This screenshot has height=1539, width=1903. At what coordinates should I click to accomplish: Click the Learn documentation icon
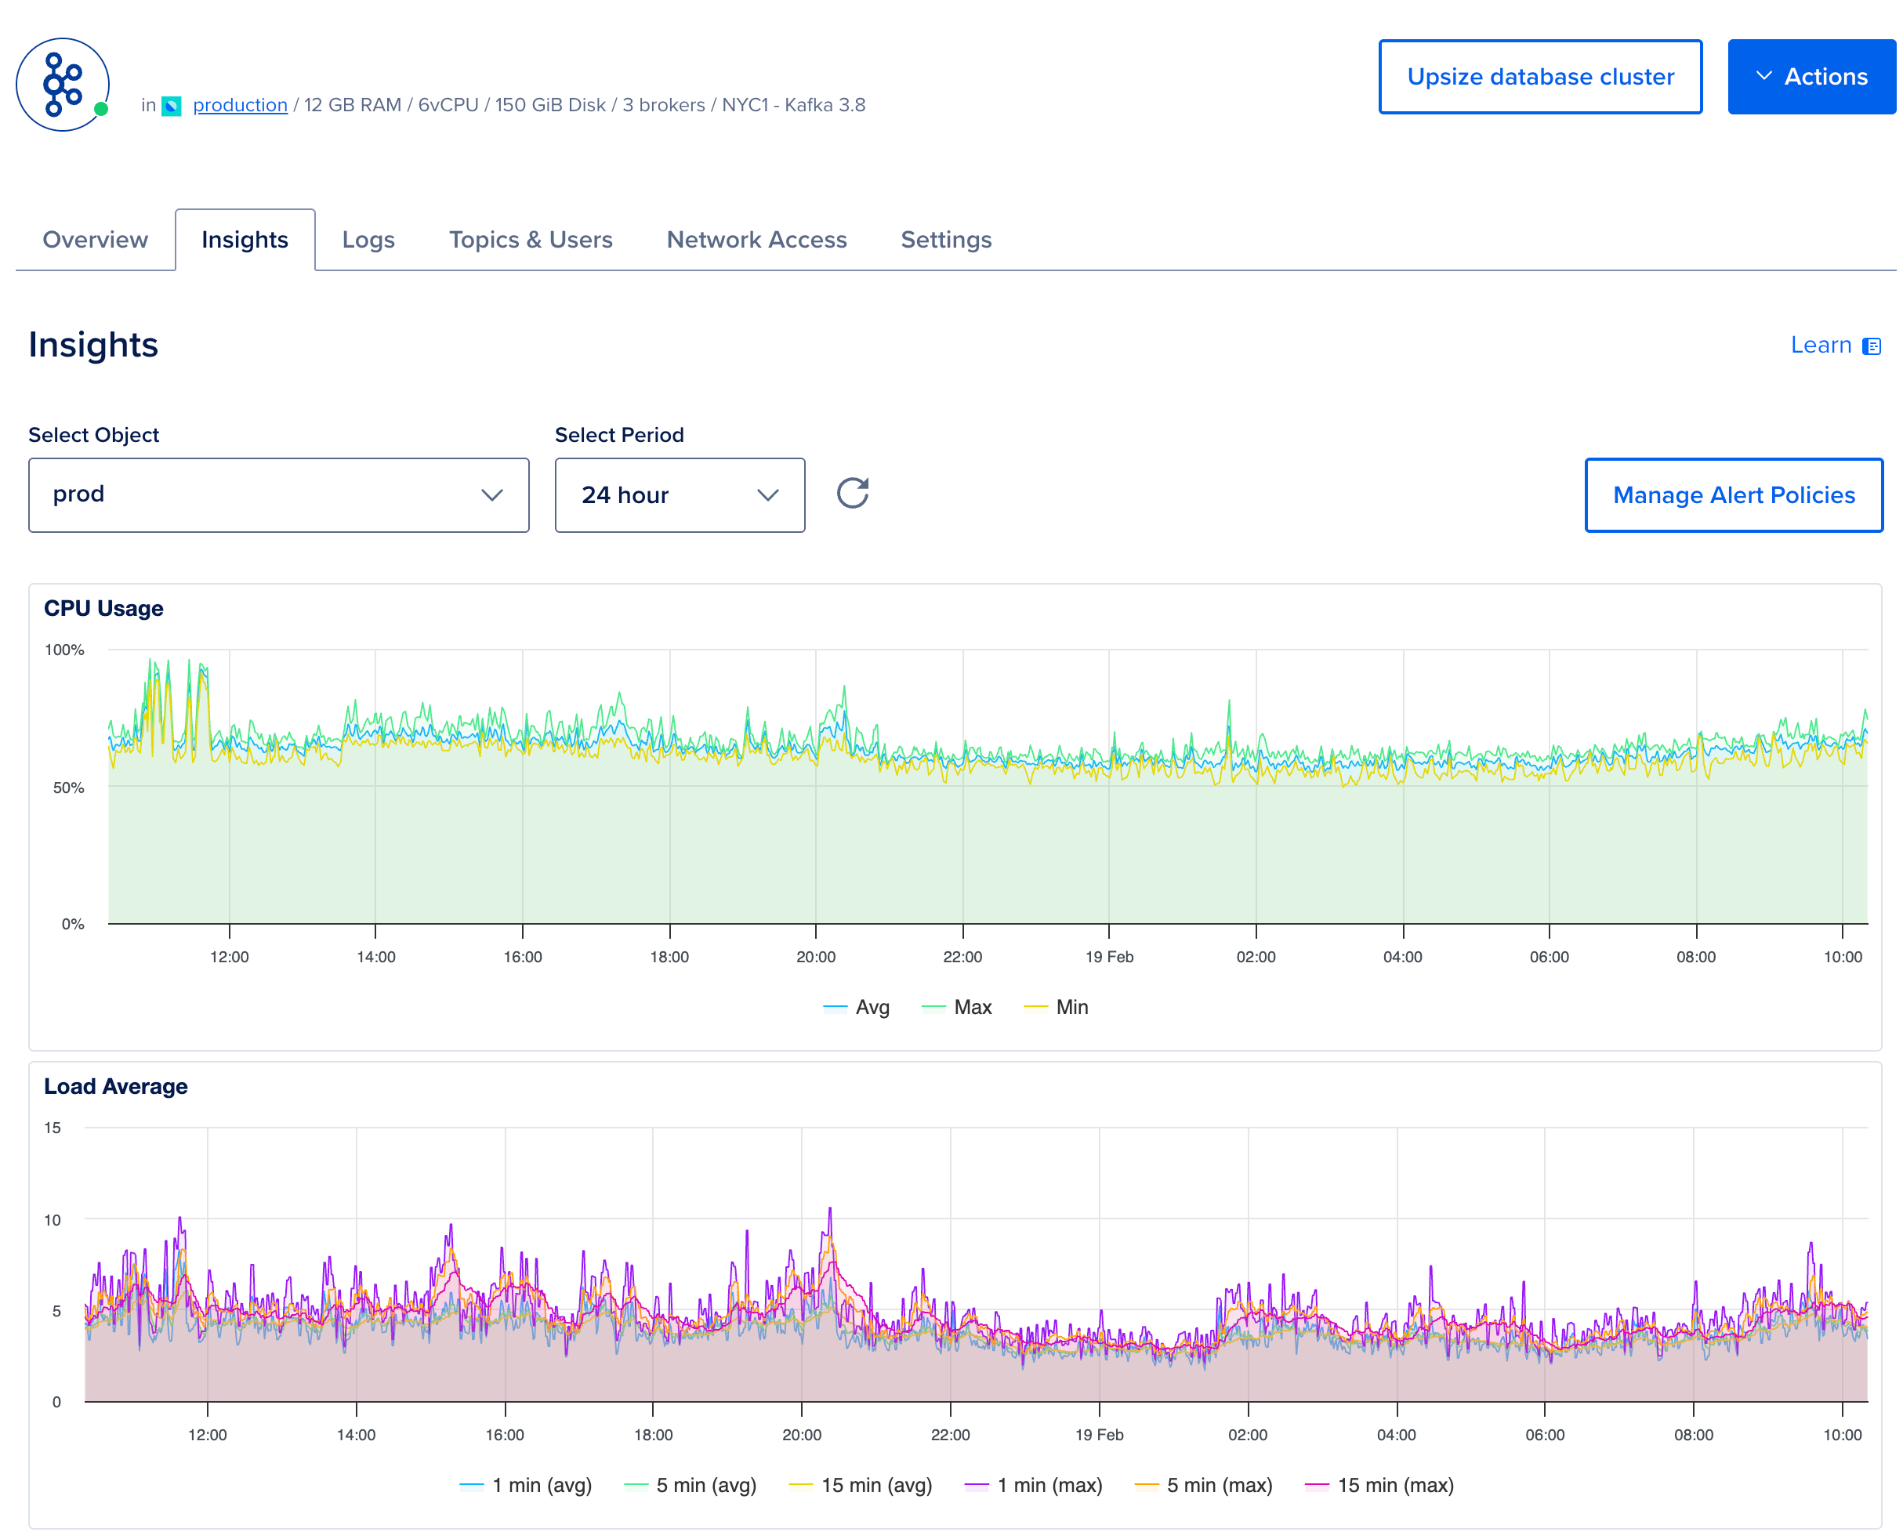[x=1873, y=345]
